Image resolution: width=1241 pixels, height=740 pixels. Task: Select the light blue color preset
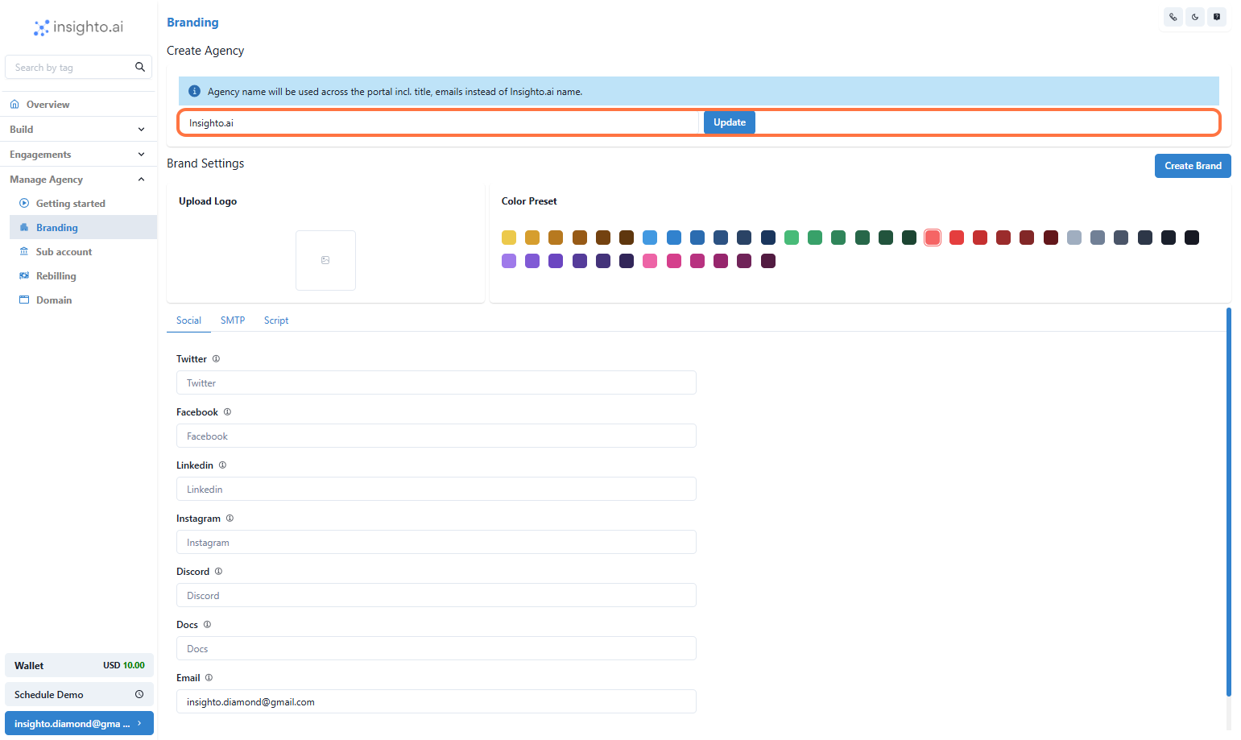[x=650, y=238]
